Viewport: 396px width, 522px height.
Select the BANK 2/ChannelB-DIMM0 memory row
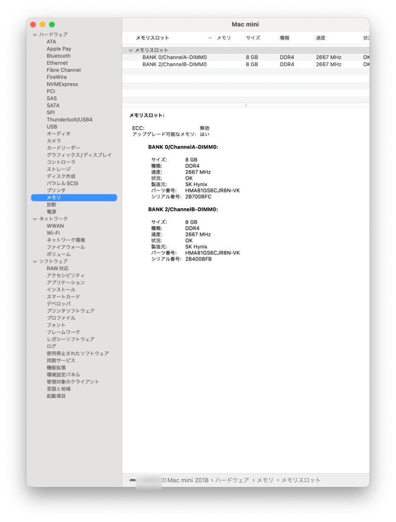click(x=174, y=64)
